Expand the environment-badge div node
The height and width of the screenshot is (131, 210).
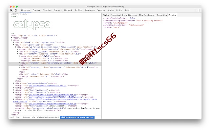tap(14, 83)
